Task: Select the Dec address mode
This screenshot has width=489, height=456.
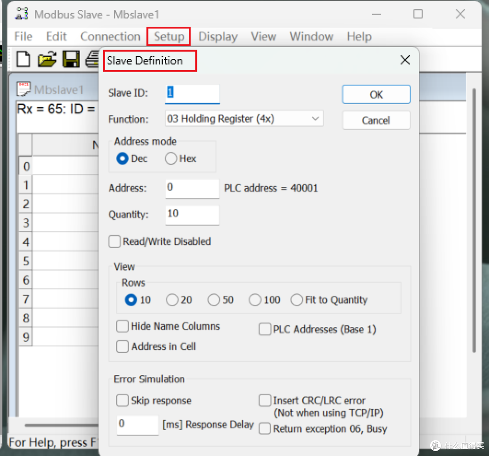Action: [122, 159]
